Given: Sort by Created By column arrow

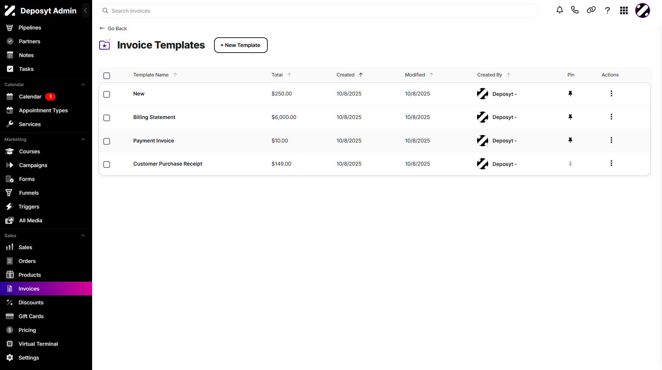Looking at the screenshot, I should [x=509, y=75].
